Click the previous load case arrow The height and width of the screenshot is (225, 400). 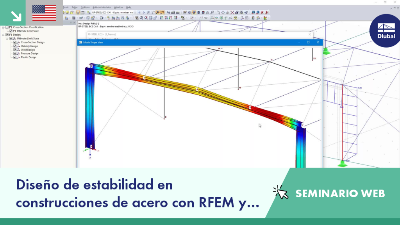click(x=139, y=12)
